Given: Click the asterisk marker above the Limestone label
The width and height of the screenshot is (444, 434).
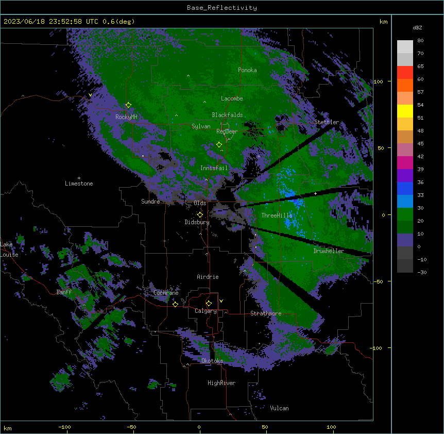Looking at the screenshot, I should pos(79,178).
